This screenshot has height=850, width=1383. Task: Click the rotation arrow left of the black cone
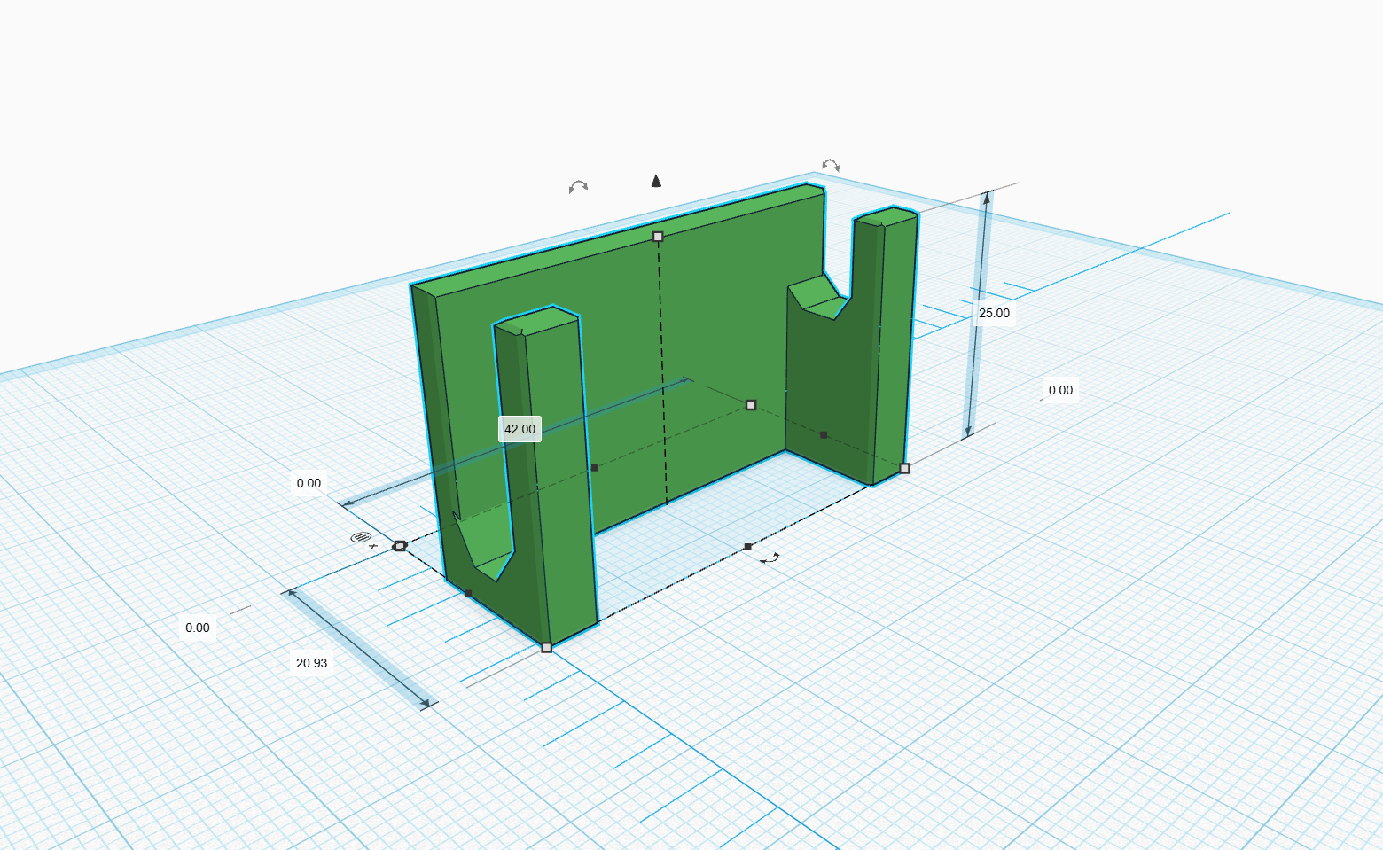coord(578,186)
